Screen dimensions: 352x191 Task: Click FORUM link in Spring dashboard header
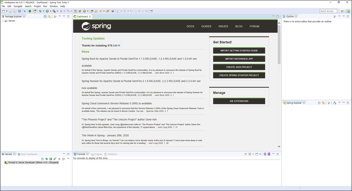pos(254,26)
